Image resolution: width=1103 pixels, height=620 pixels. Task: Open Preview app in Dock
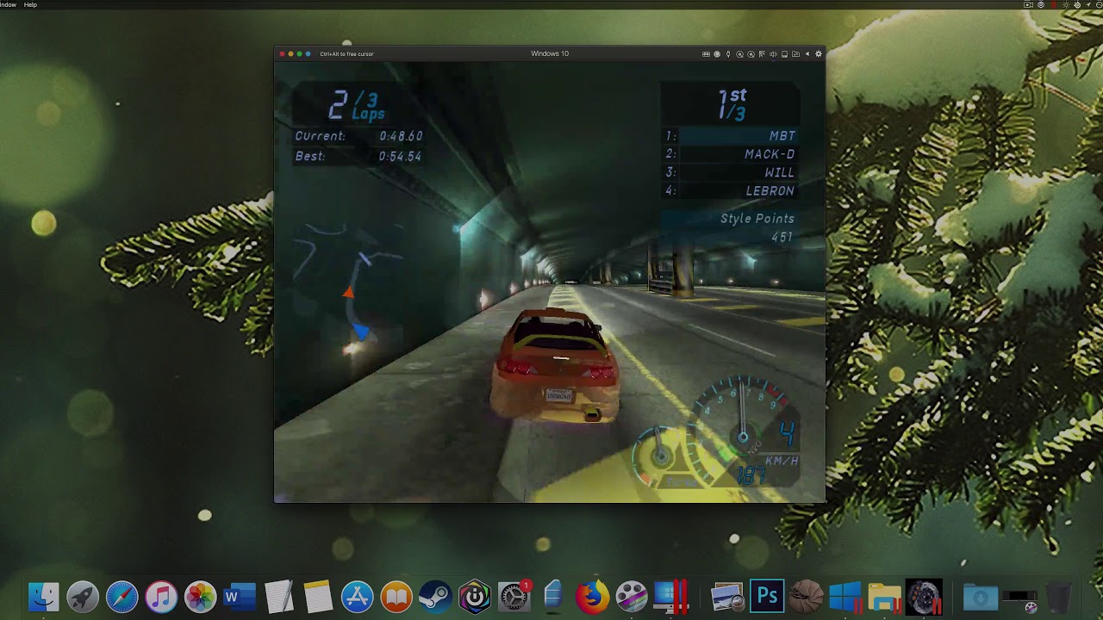click(x=727, y=597)
